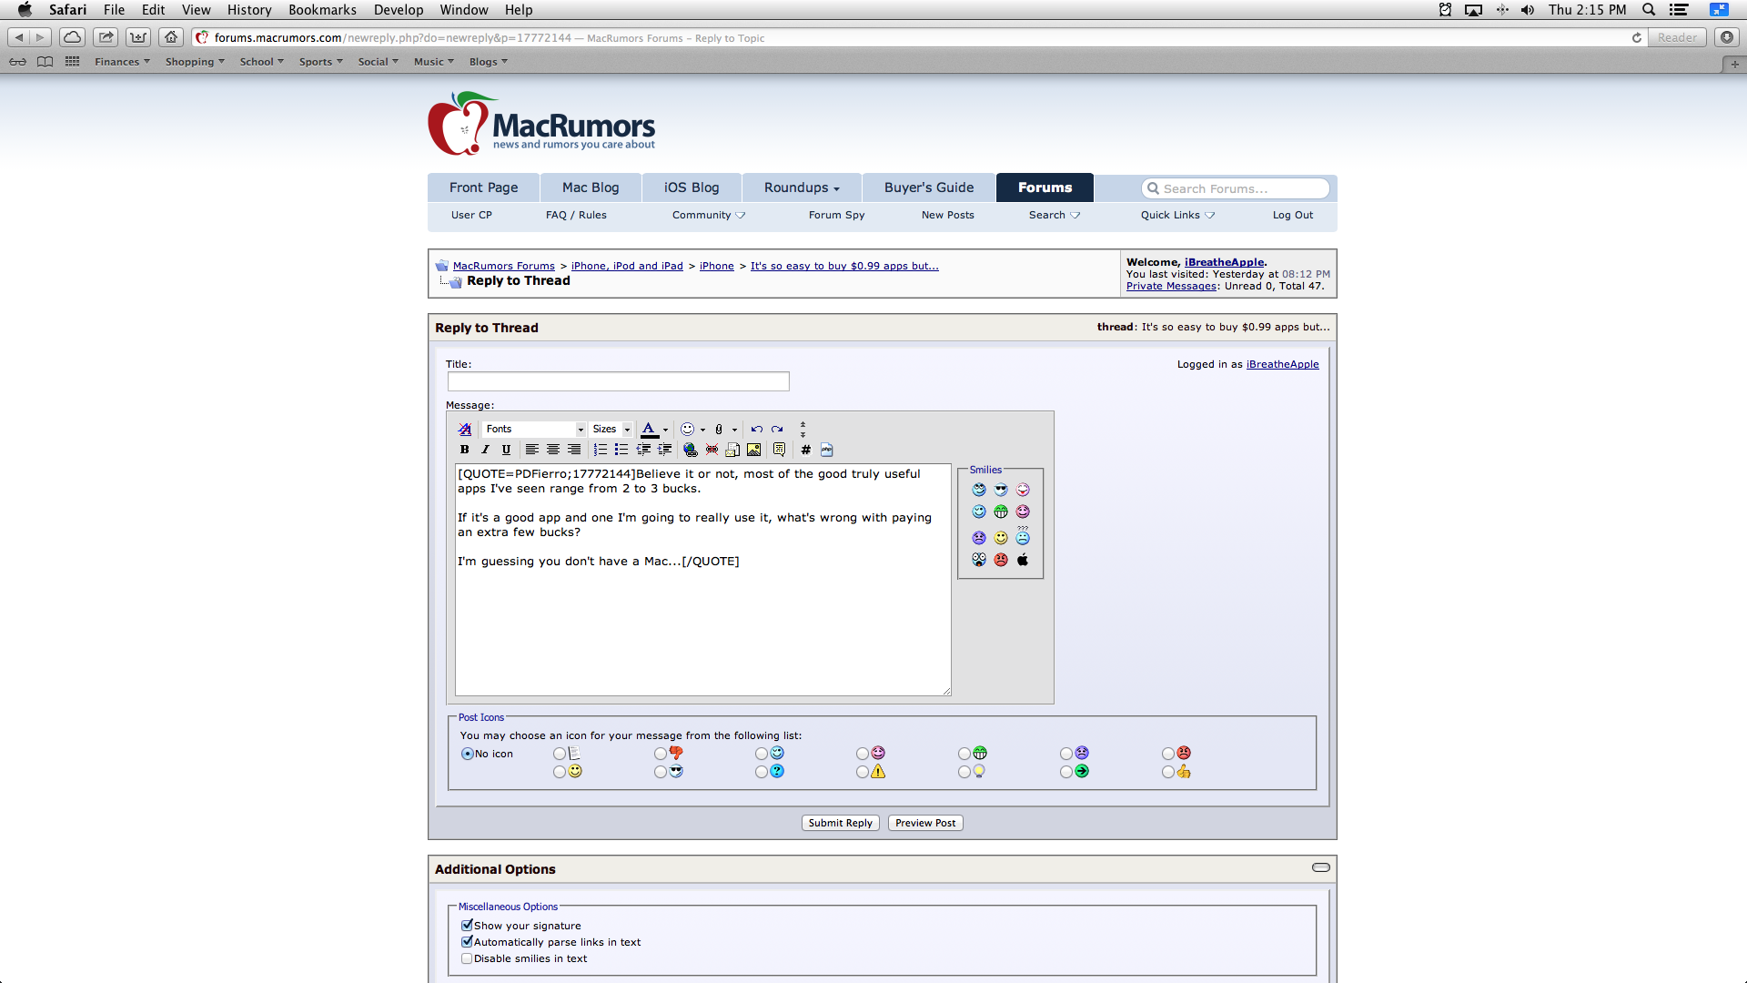The image size is (1747, 983).
Task: Select the question mark post icon
Action: click(762, 772)
